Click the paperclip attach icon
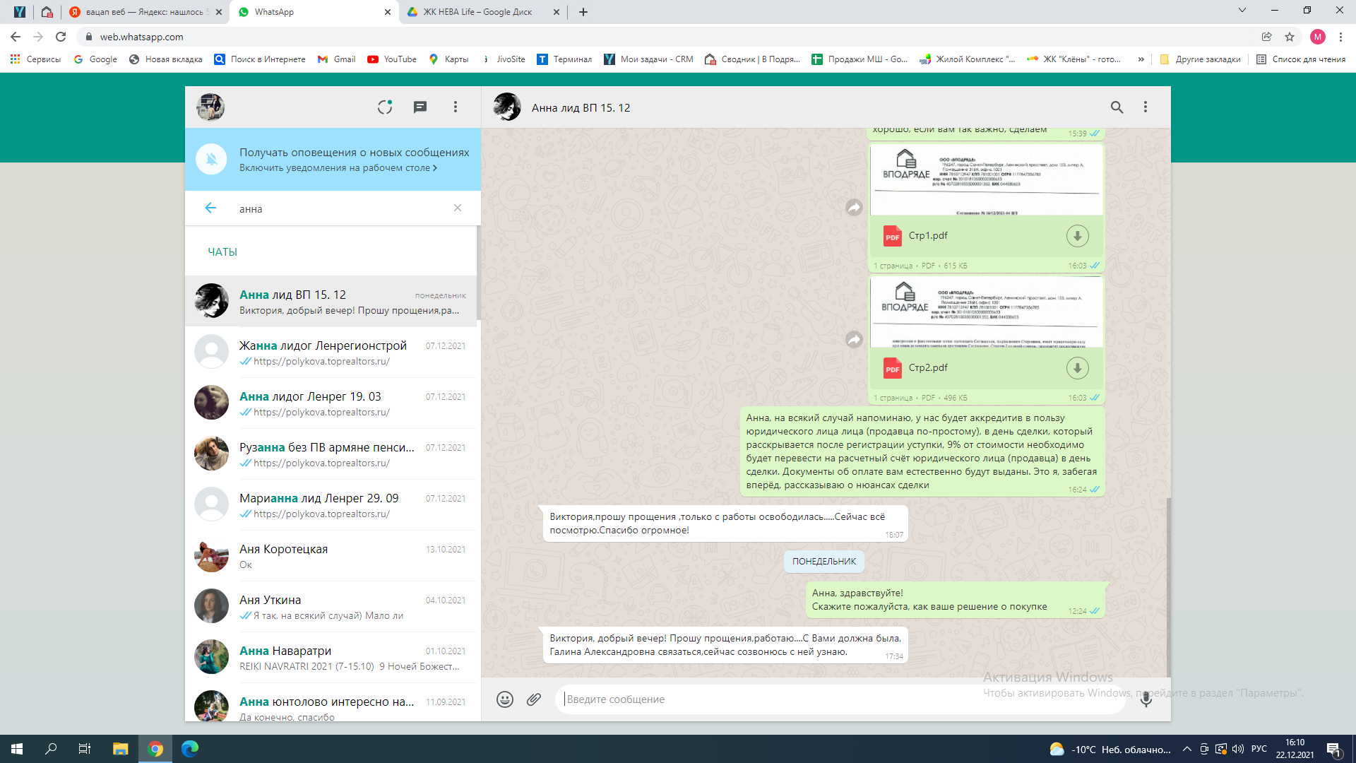1356x763 pixels. click(x=534, y=699)
